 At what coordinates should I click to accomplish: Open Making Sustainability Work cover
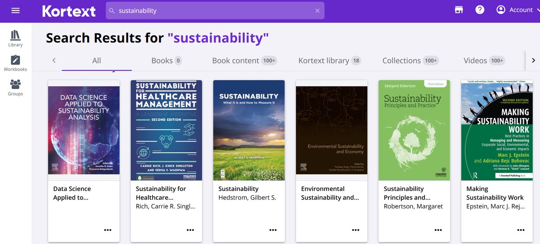tap(497, 131)
